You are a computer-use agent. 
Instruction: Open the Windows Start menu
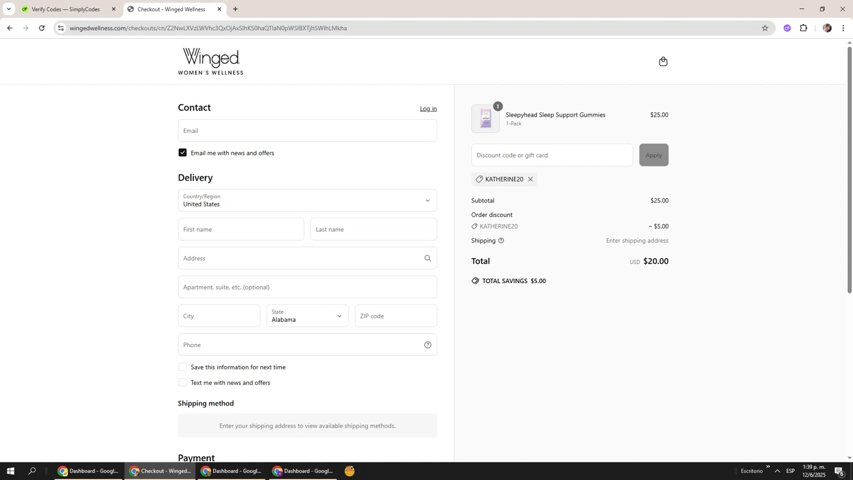[x=10, y=471]
